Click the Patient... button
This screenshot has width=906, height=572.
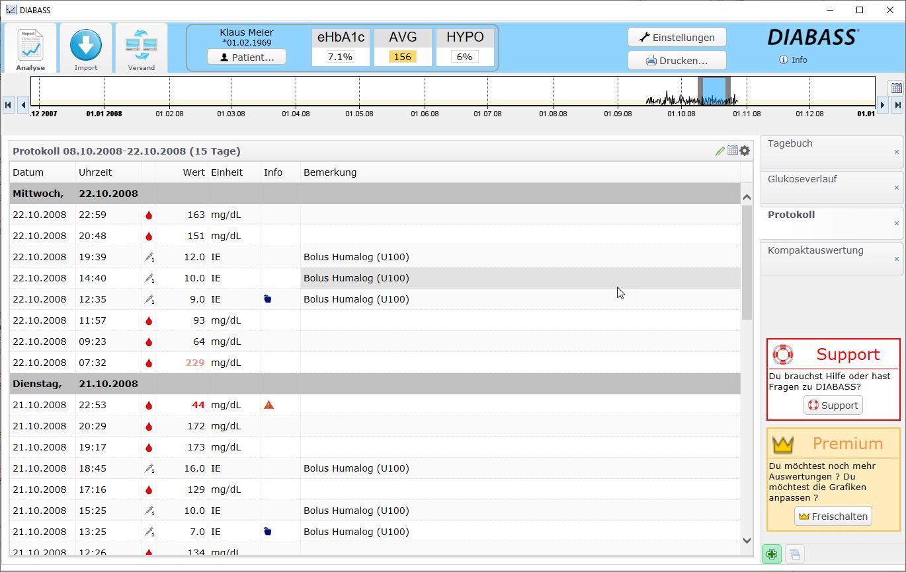[247, 57]
